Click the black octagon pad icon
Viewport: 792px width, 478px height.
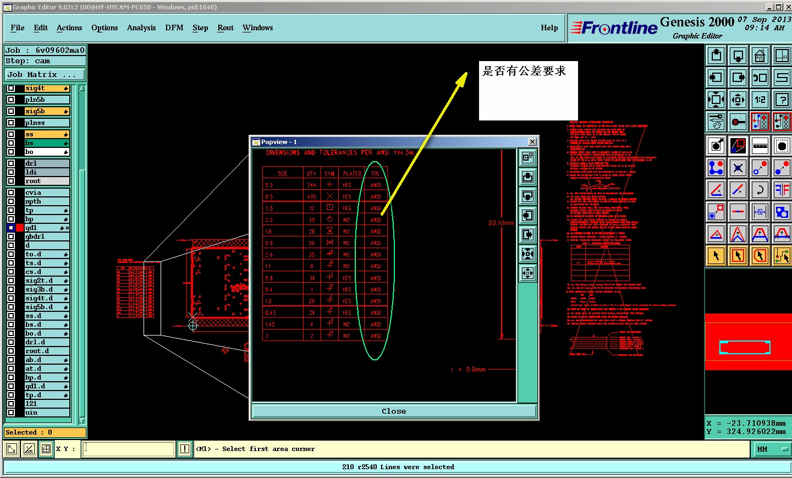(782, 146)
